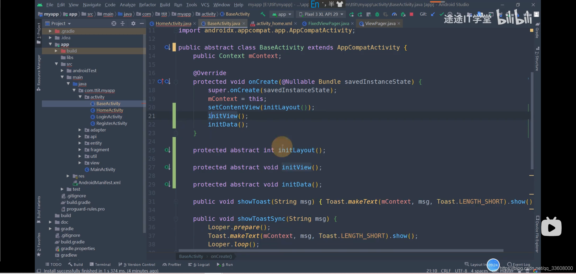
Task: Click BaseActivity in the editor breadcrumb bar
Action: (191, 256)
